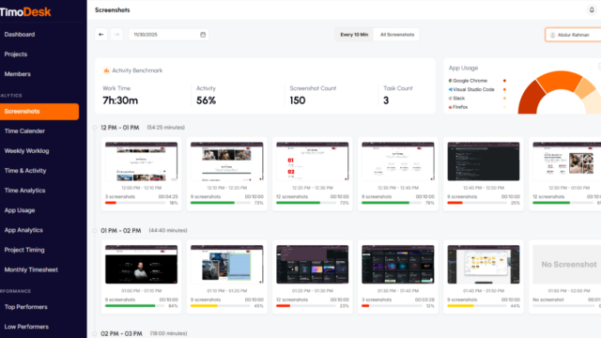The image size is (601, 338).
Task: Open the Abdur Rahman member dropdown
Action: click(573, 35)
